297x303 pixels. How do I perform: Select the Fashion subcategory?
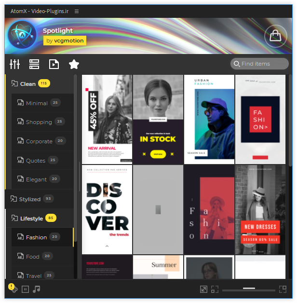(42, 237)
